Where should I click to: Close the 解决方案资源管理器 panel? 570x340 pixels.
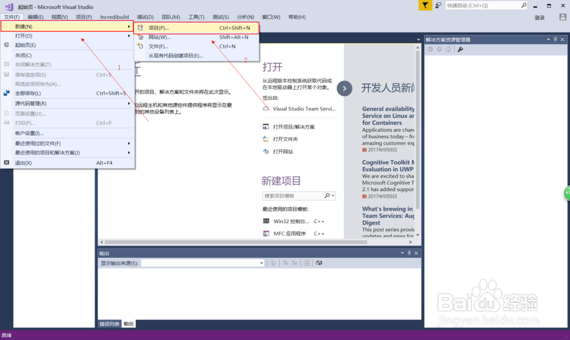563,39
